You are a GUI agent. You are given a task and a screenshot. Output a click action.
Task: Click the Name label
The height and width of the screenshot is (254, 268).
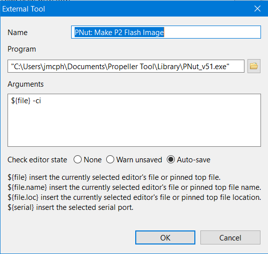pyautogui.click(x=18, y=33)
